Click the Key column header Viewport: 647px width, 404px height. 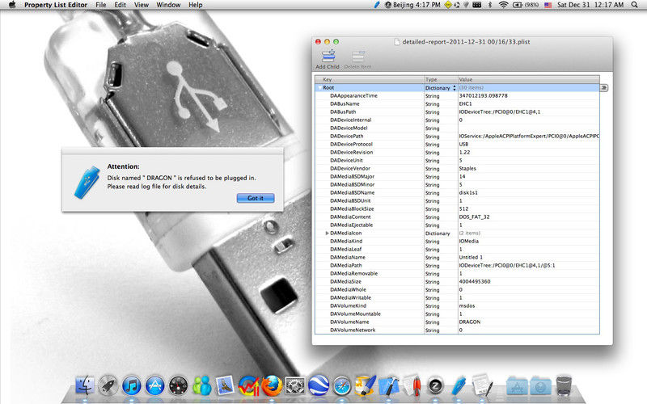coord(370,79)
